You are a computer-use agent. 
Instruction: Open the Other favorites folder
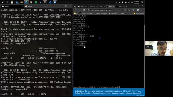[x=139, y=13]
